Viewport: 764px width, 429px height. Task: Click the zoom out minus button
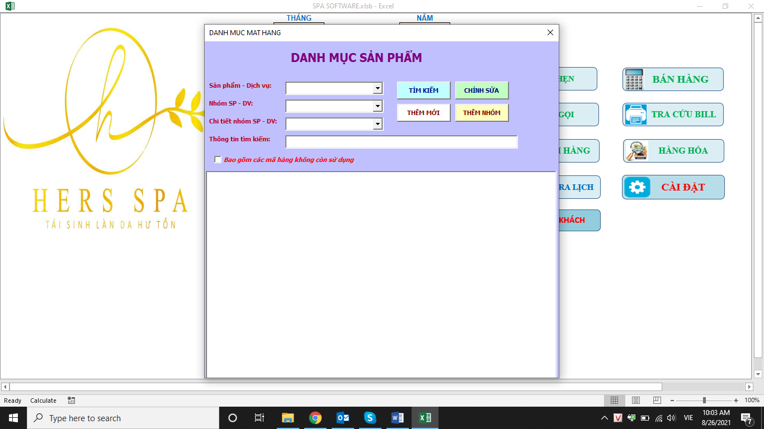pyautogui.click(x=672, y=401)
